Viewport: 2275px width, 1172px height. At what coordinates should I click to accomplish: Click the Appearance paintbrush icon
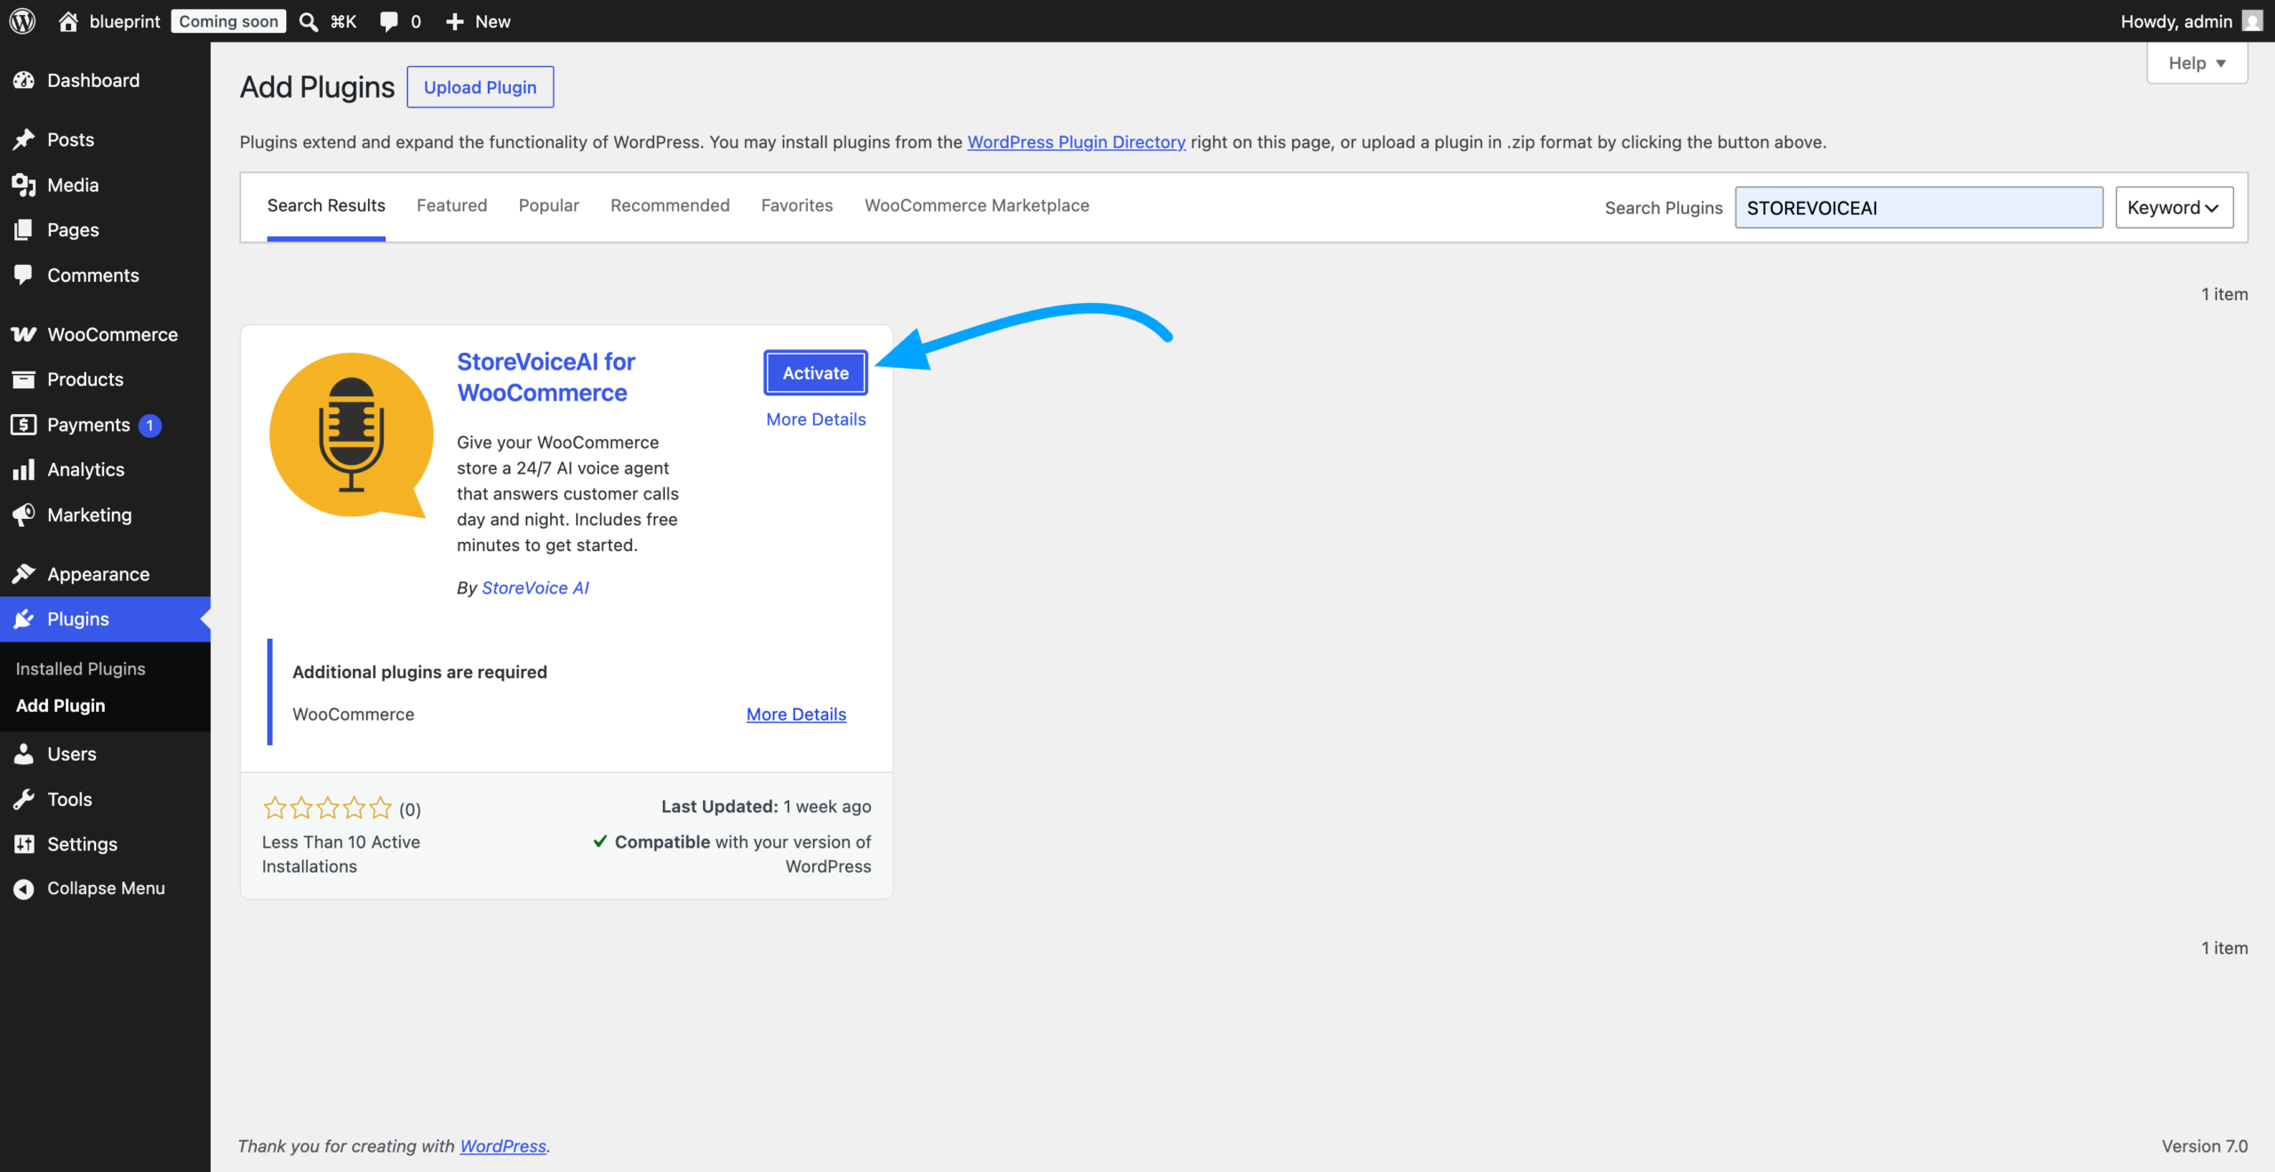click(x=24, y=574)
